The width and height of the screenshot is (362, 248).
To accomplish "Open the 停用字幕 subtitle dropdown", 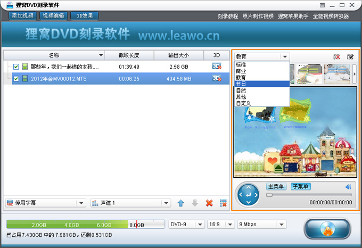I will coord(45,203).
